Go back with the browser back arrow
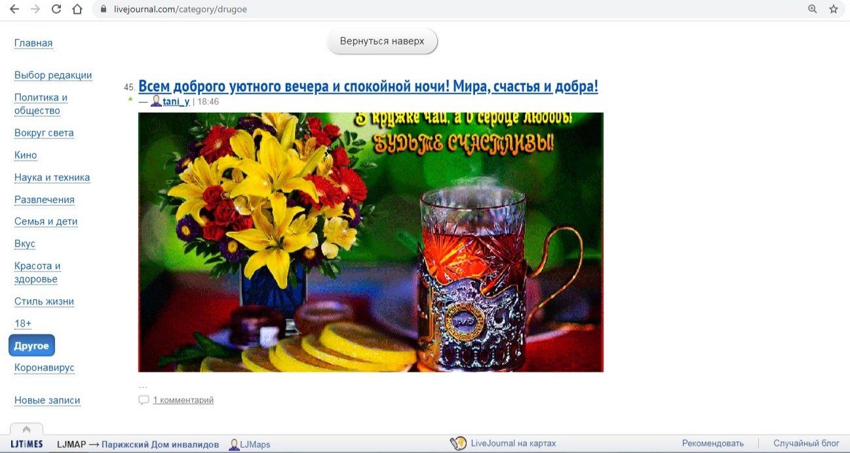Viewport: 850px width, 453px height. [14, 9]
